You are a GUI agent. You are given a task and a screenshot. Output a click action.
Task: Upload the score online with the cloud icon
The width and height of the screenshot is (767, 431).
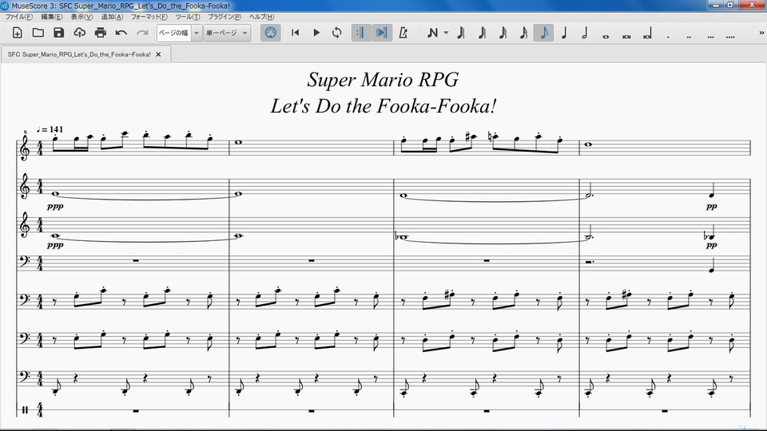(x=79, y=33)
